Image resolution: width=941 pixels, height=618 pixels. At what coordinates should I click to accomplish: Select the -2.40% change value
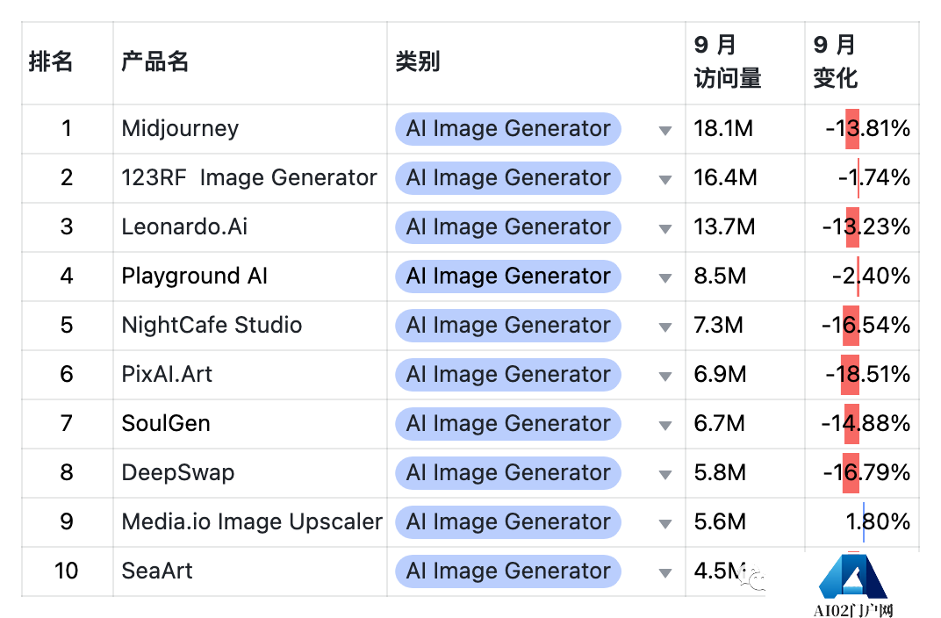pyautogui.click(x=872, y=276)
